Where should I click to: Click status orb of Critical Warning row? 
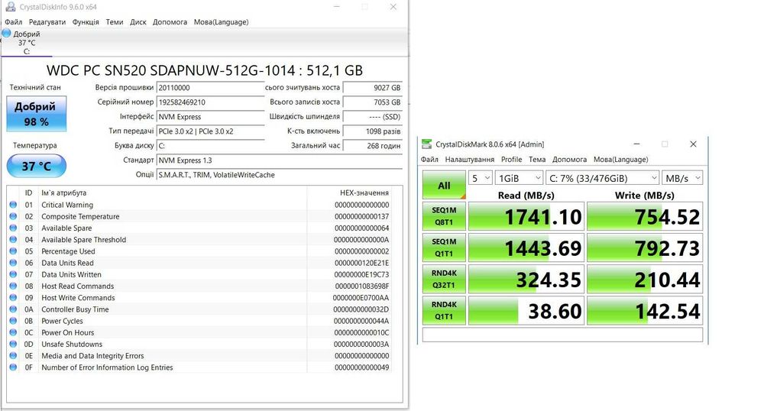pyautogui.click(x=13, y=205)
